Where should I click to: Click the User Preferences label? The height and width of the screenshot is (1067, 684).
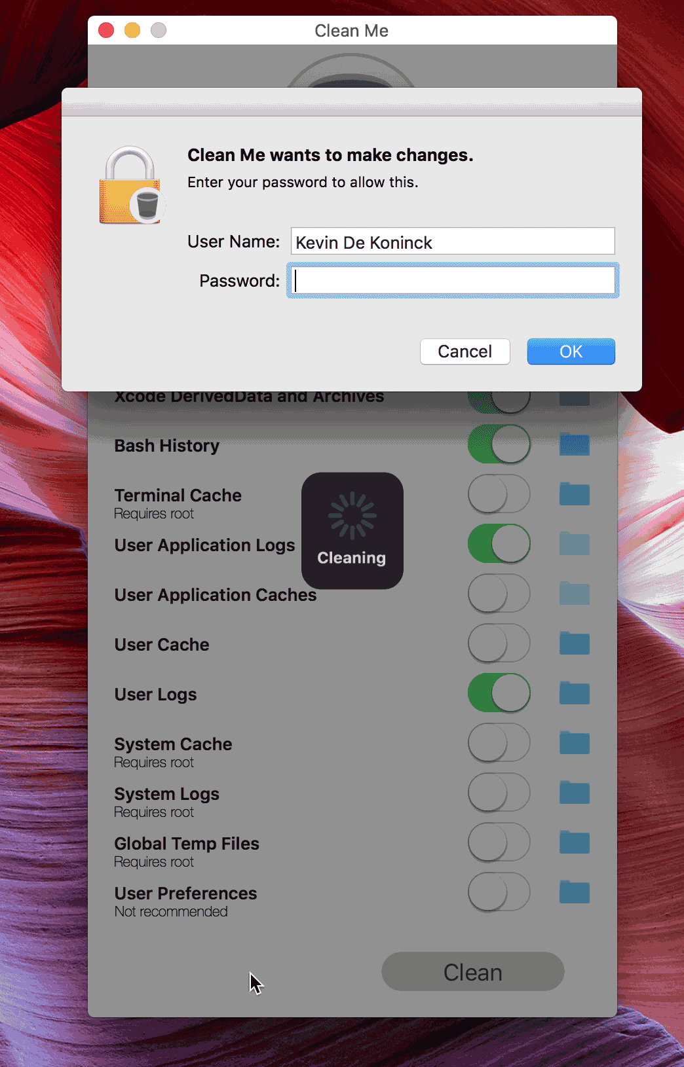(185, 894)
